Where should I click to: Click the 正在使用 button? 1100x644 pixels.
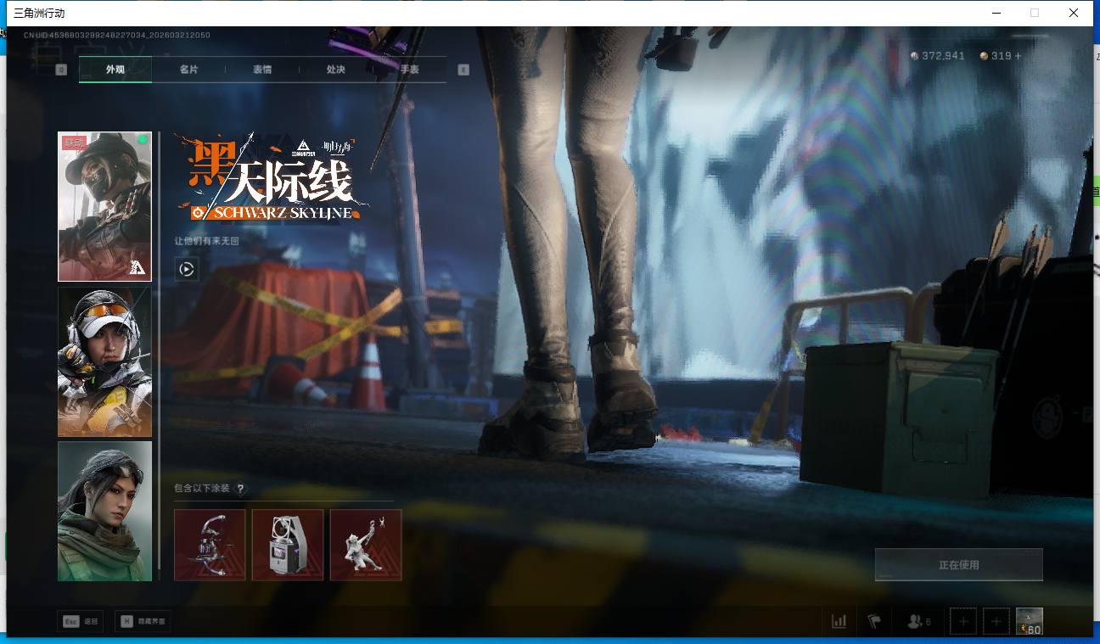[x=959, y=564]
